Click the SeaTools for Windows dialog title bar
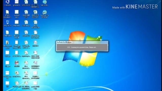 point(82,42)
